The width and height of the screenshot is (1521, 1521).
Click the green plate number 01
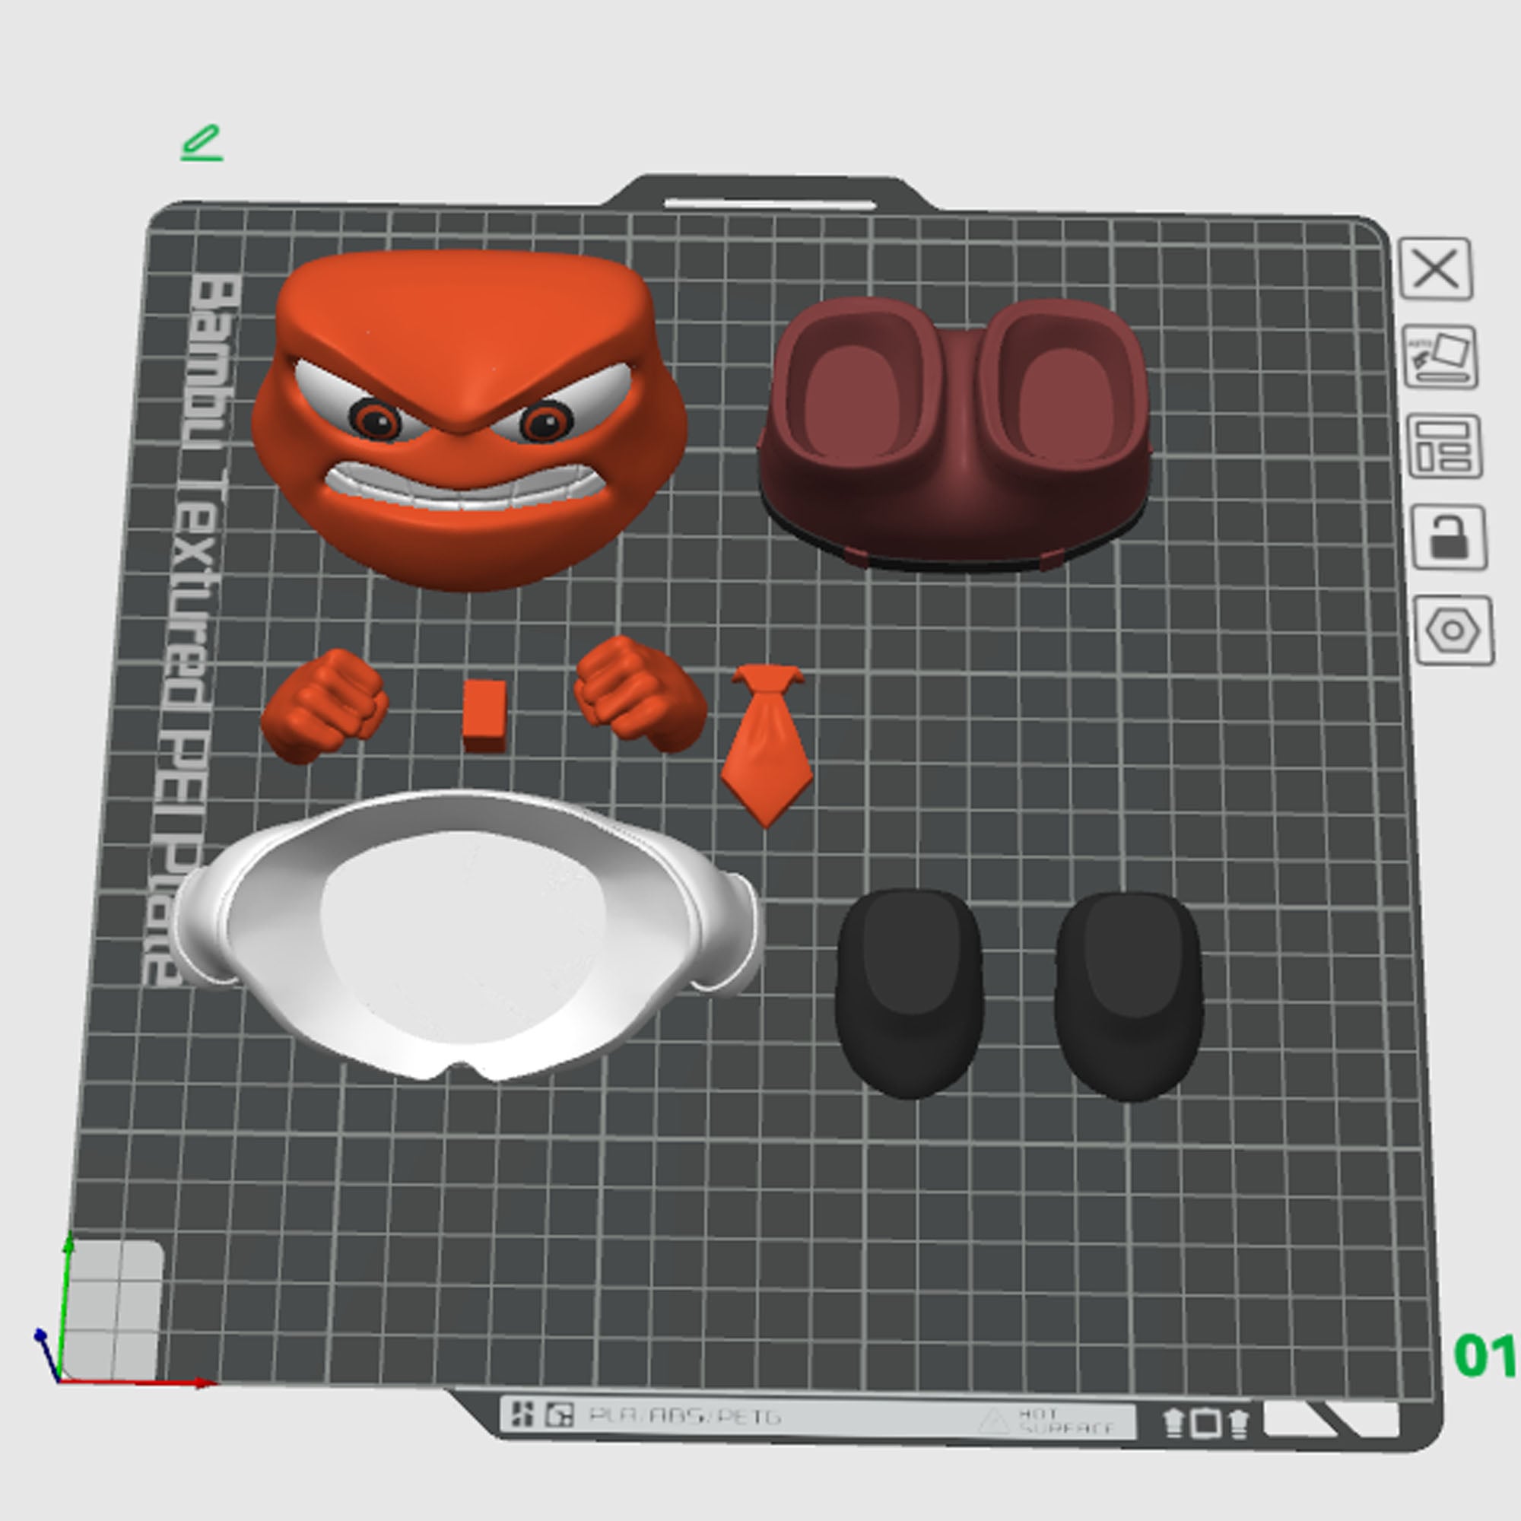[x=1484, y=1356]
